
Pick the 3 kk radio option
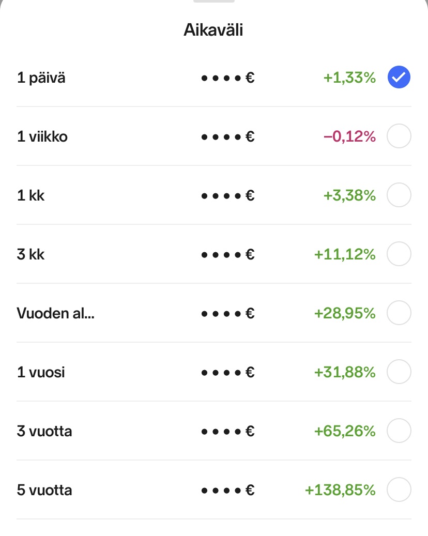coord(399,254)
